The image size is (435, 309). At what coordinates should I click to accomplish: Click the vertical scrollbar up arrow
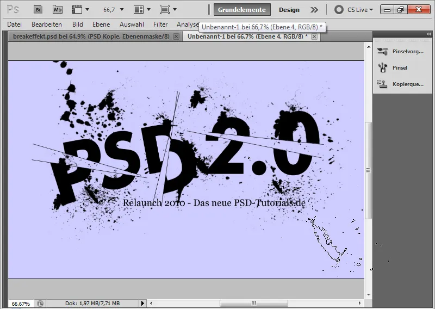[x=369, y=47]
